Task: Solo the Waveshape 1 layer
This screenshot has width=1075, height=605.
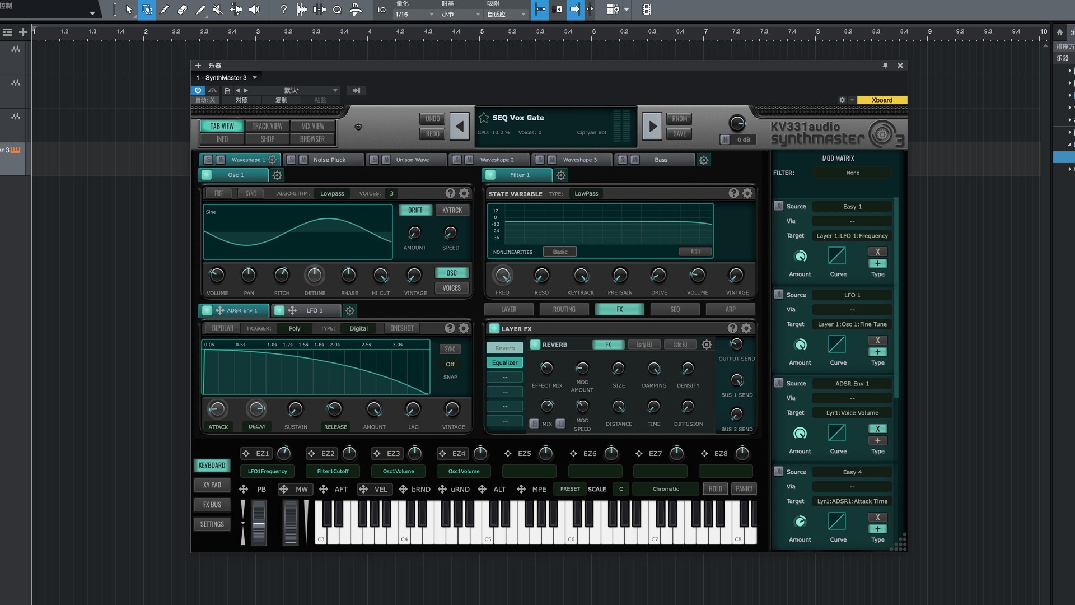Action: (208, 160)
